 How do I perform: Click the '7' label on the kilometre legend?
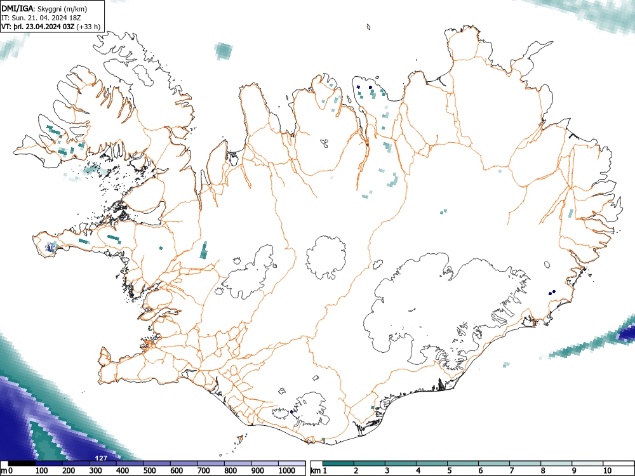pyautogui.click(x=512, y=471)
